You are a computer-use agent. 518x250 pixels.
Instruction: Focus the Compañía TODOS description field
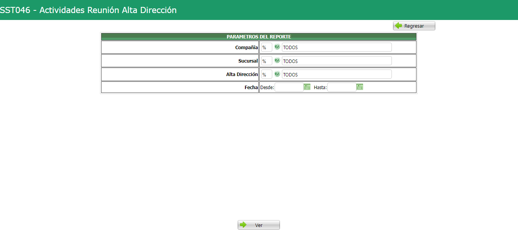click(x=337, y=47)
